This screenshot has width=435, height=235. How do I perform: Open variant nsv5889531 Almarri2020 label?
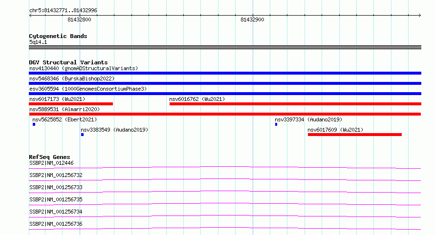pos(65,109)
